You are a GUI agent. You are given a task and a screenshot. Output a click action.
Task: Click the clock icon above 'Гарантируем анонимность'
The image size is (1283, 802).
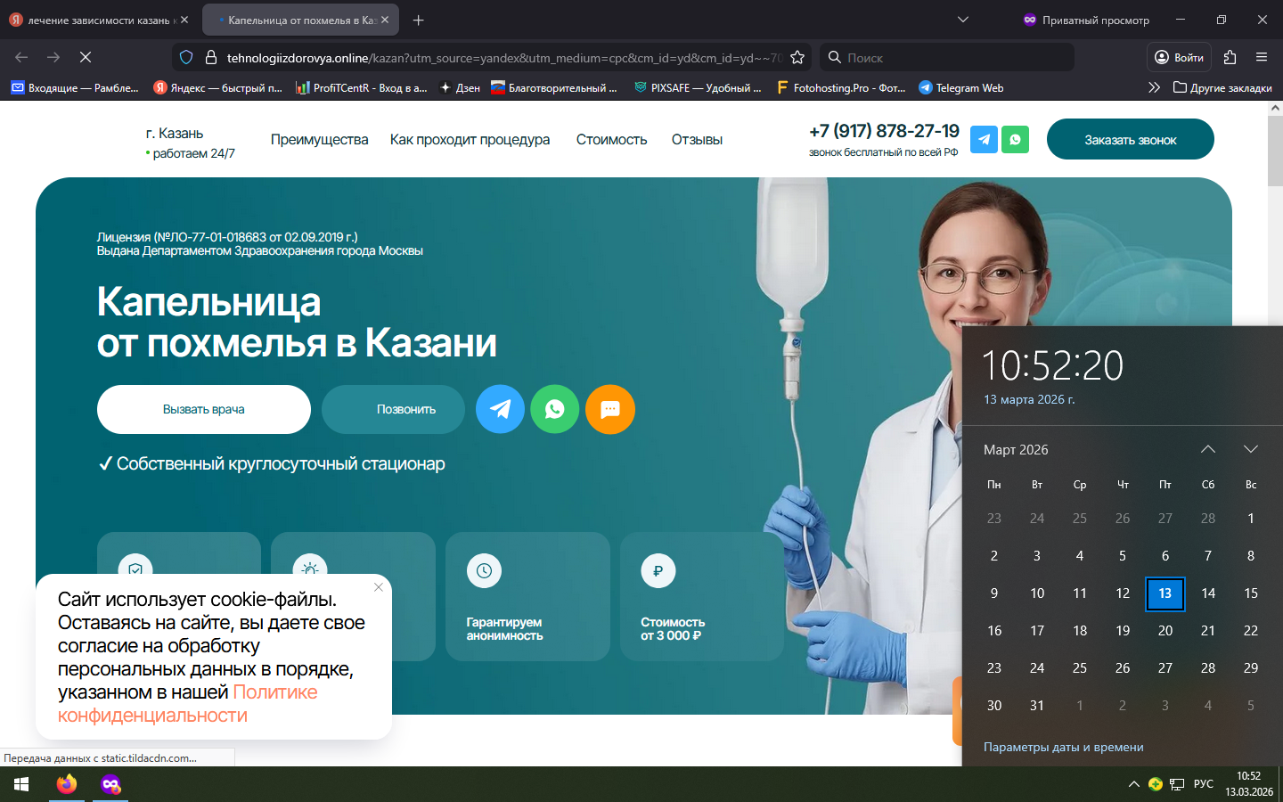(484, 570)
